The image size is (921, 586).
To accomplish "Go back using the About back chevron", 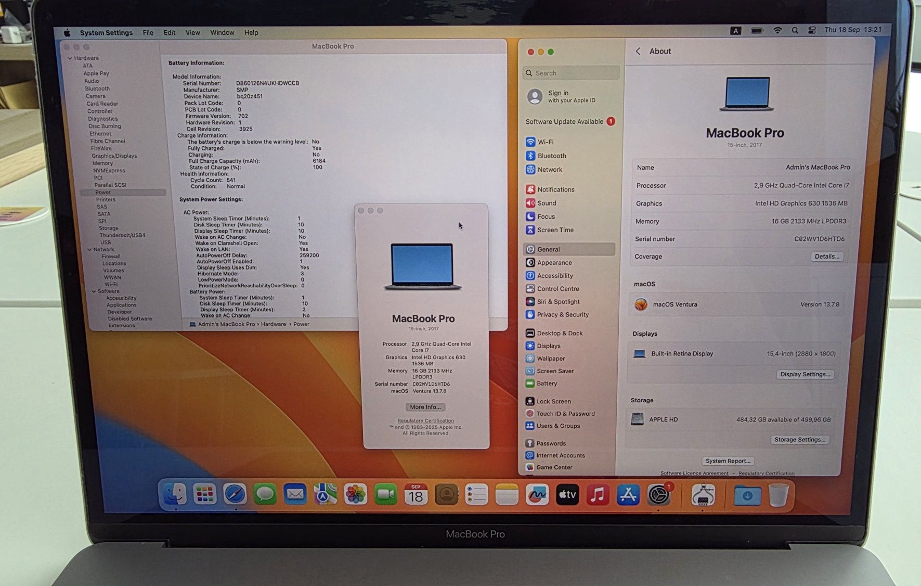I will pos(638,51).
